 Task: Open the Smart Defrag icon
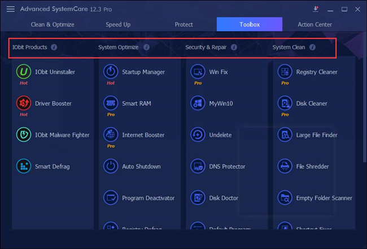pos(24,166)
